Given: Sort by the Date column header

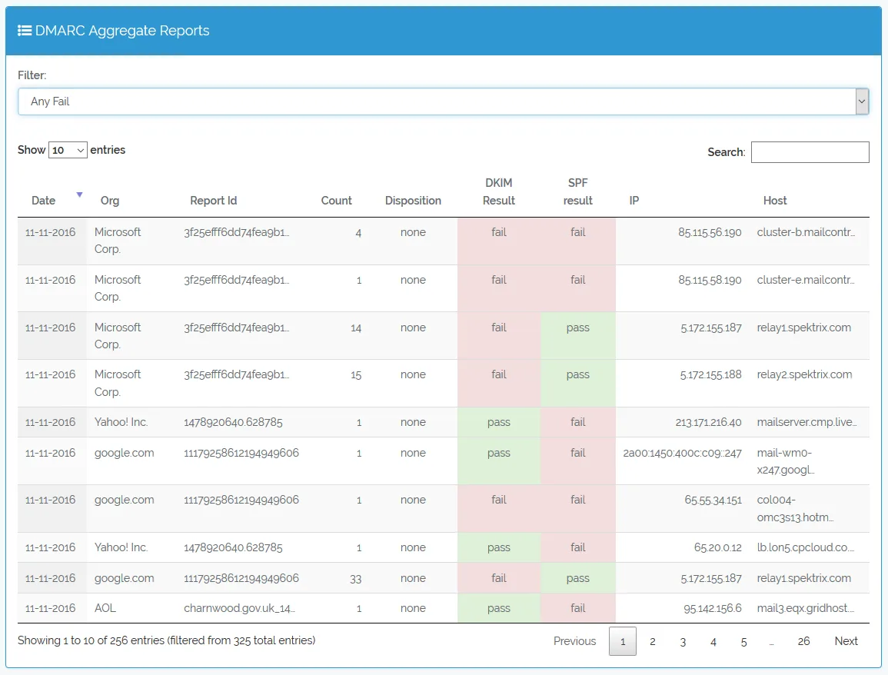Looking at the screenshot, I should coord(44,201).
